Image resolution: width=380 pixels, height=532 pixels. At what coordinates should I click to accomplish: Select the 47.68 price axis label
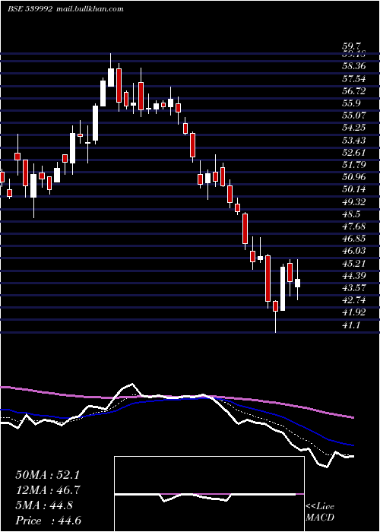tap(354, 226)
